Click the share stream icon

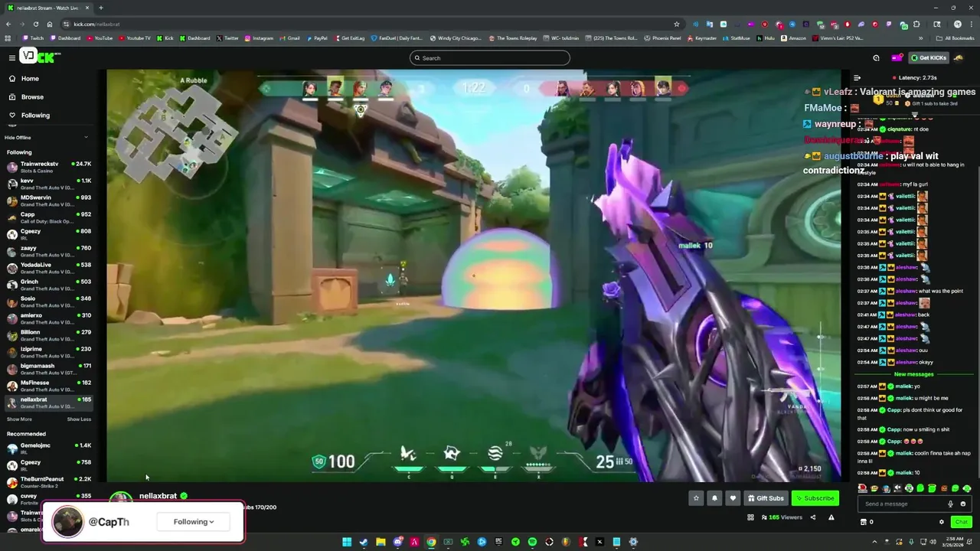[x=813, y=517]
